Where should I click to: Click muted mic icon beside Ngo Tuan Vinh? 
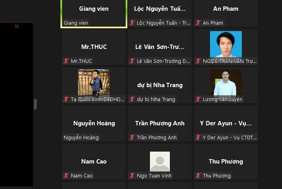132,175
